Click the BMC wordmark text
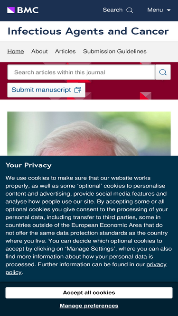 point(28,10)
